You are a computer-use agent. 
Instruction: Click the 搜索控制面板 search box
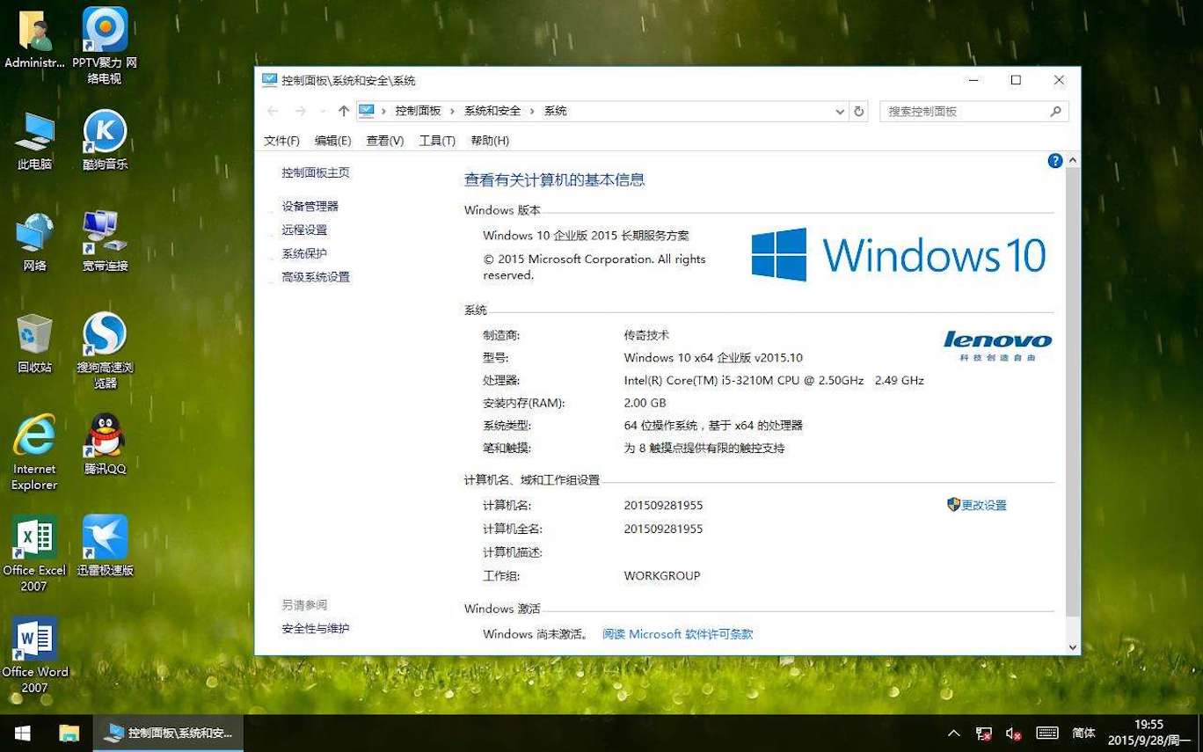(x=959, y=111)
